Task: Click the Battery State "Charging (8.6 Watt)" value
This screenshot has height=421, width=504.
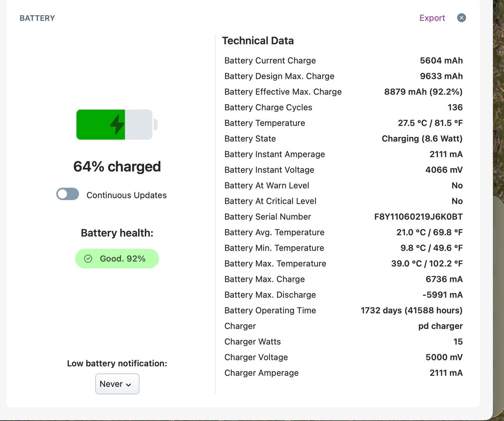Action: click(422, 139)
